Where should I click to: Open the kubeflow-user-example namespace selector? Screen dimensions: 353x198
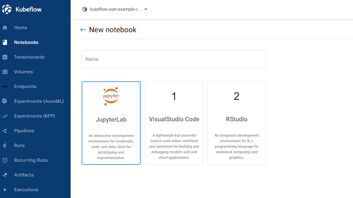(114, 9)
